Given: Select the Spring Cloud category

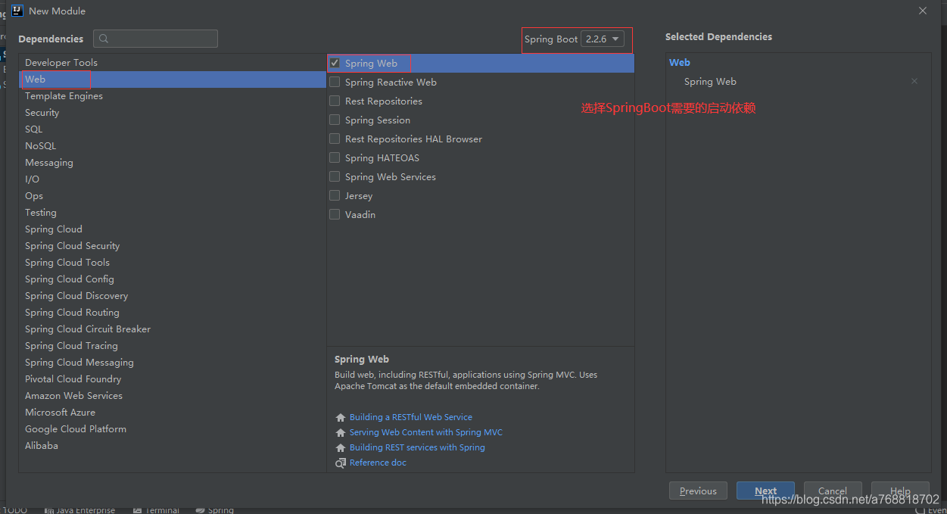Looking at the screenshot, I should point(173,229).
